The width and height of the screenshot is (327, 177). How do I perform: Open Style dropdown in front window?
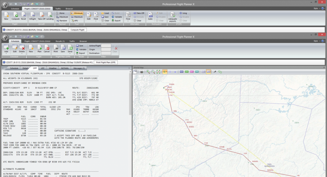click(x=316, y=41)
